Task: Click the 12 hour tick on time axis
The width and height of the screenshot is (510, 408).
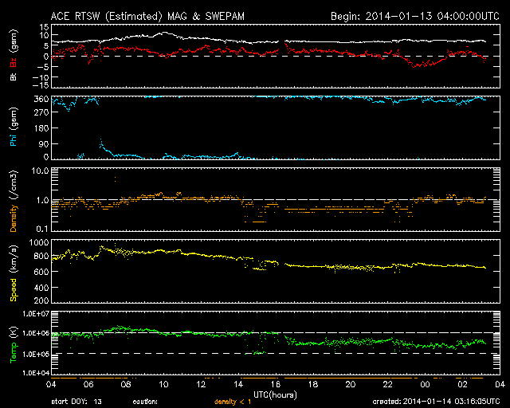Action: tap(201, 385)
